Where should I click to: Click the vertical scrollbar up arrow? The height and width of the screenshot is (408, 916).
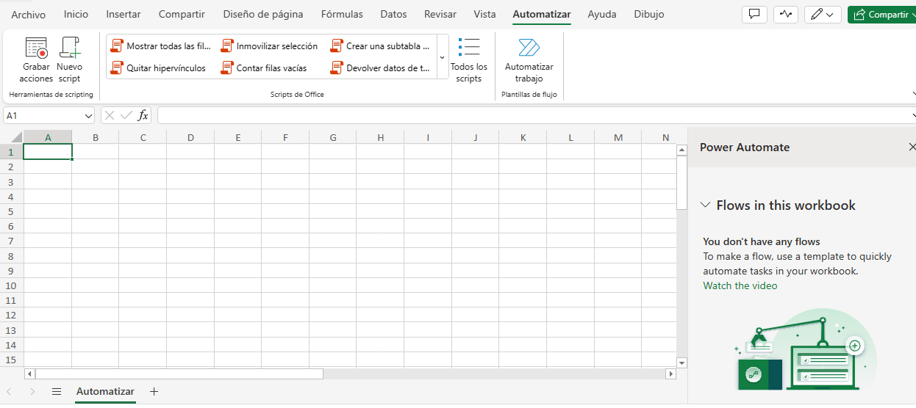pos(681,150)
